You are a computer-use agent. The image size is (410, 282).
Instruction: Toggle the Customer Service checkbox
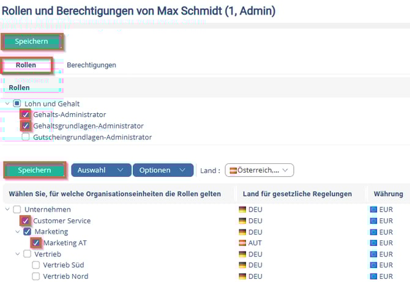(x=26, y=221)
